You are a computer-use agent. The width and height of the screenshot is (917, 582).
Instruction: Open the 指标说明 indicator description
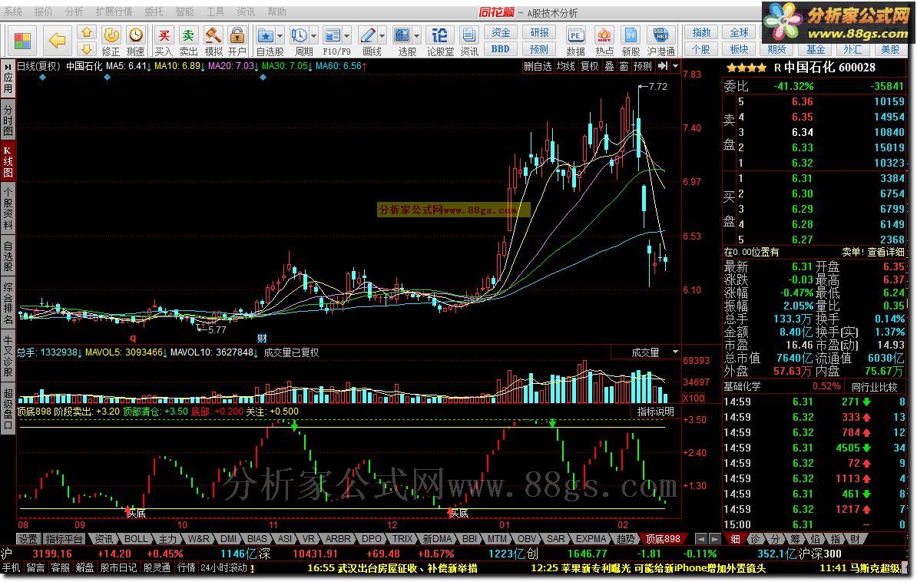coord(656,412)
